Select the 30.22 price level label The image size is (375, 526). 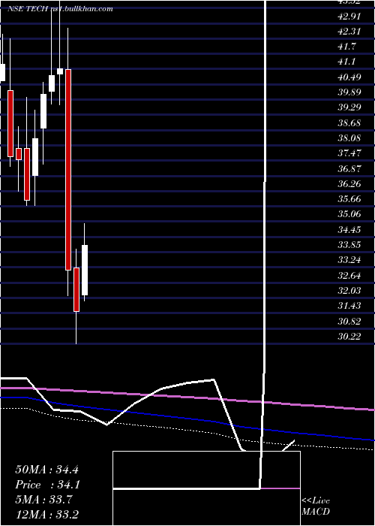click(x=349, y=337)
